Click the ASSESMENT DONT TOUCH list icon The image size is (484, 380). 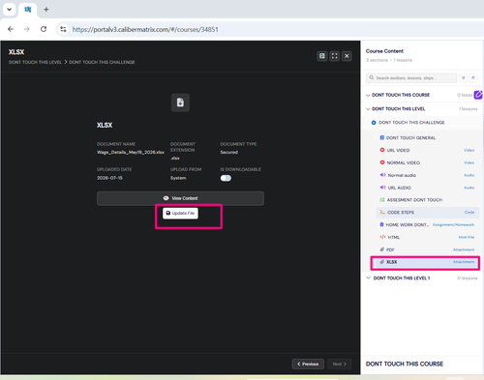click(x=382, y=200)
